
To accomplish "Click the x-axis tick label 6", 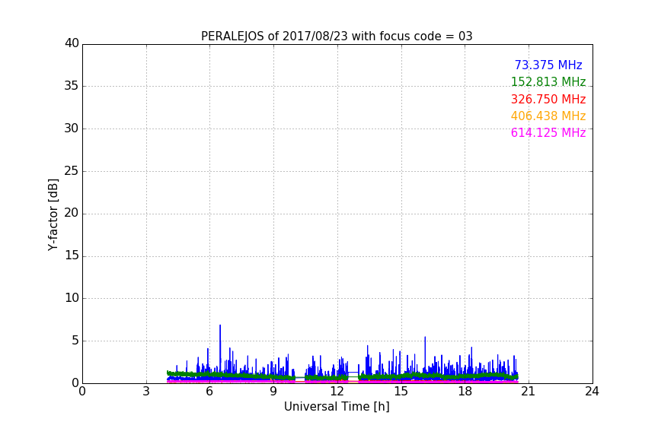I will click(x=210, y=392).
